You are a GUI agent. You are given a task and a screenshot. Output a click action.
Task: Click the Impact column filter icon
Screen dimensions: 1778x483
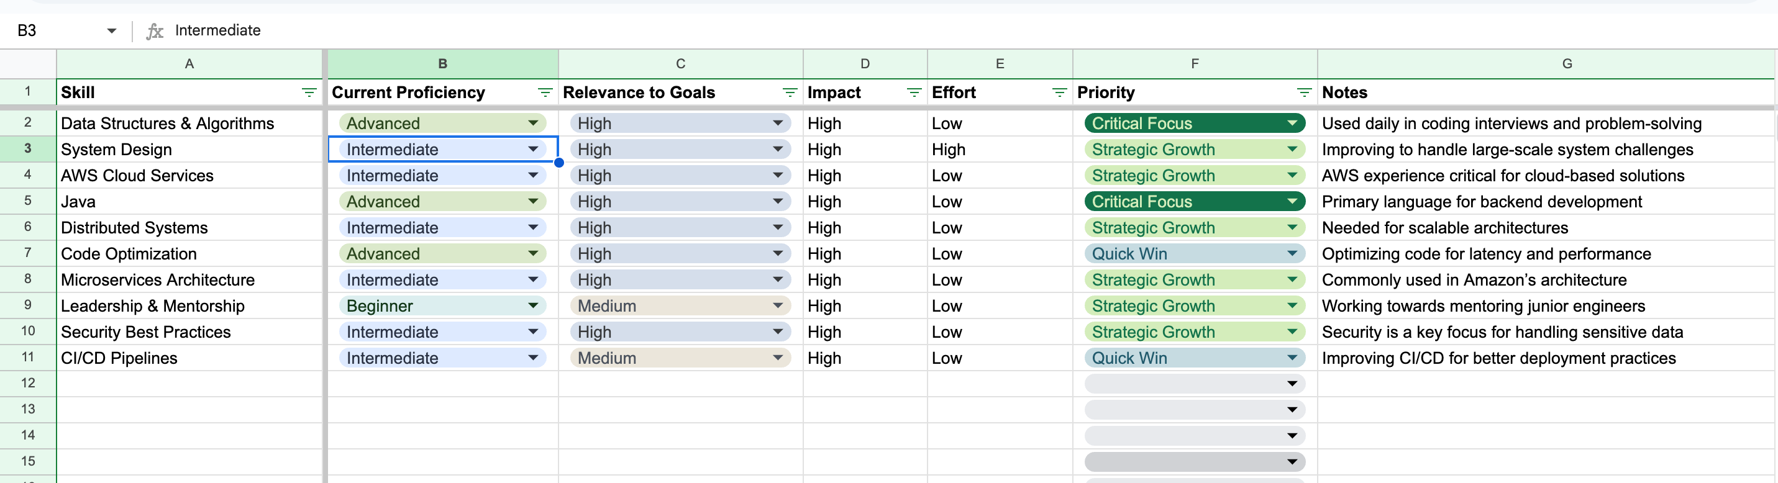pos(914,93)
